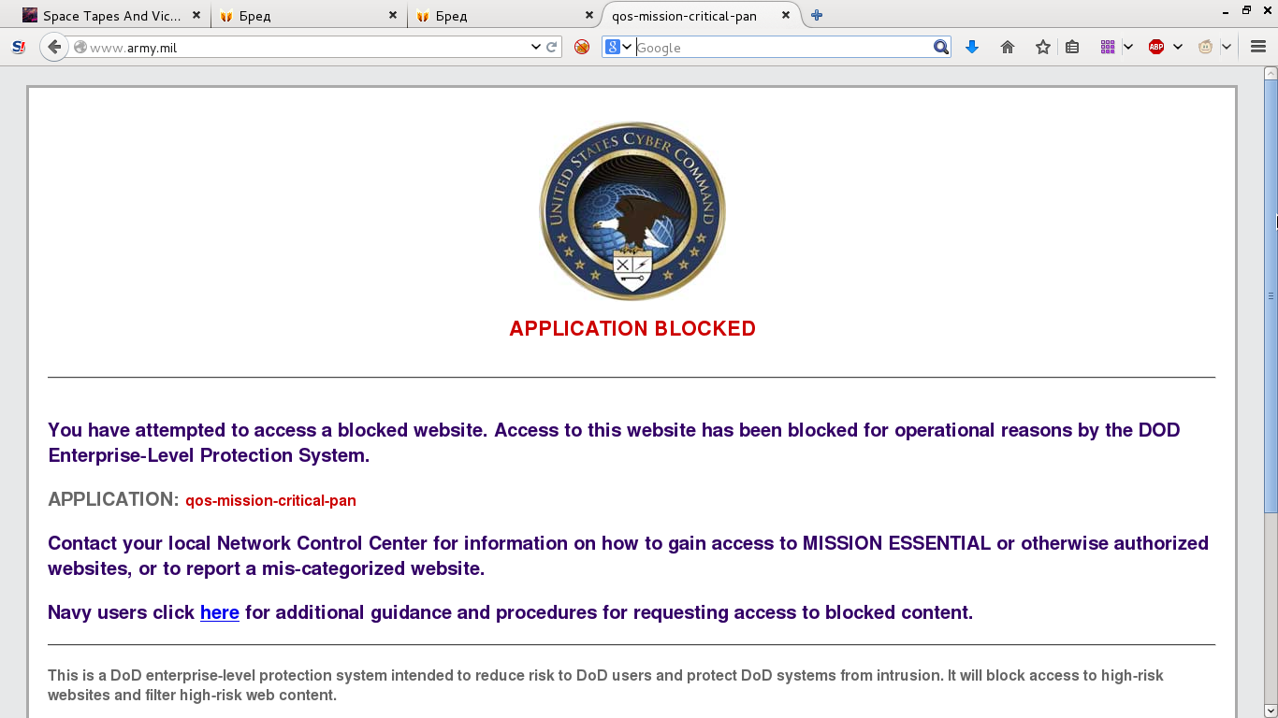Click the Adblock Plus ABP icon
Screen dimensions: 1278x718
1156,47
